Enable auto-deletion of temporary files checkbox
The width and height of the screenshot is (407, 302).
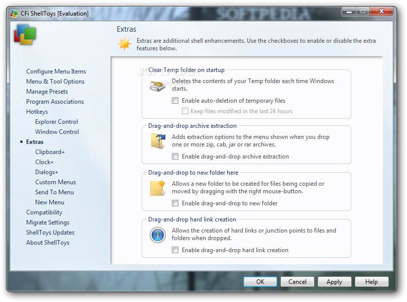(x=175, y=100)
